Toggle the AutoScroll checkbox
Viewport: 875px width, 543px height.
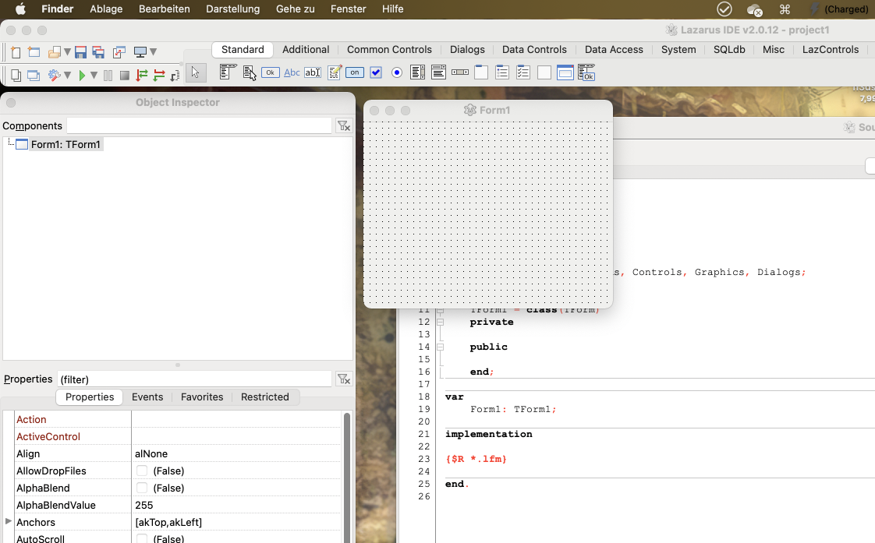tap(142, 538)
